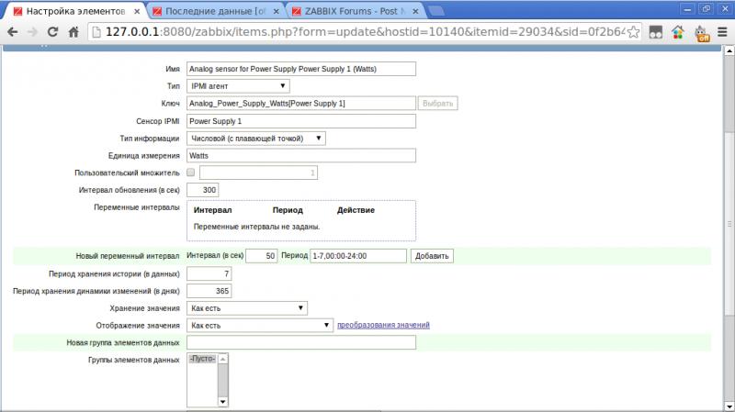Click the 'Период' field with 1-7,00:00-24:00
Image resolution: width=735 pixels, height=412 pixels.
(358, 256)
